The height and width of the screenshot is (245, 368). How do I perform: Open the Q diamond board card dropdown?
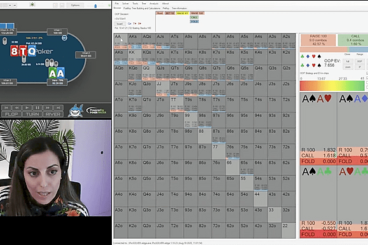129,23
